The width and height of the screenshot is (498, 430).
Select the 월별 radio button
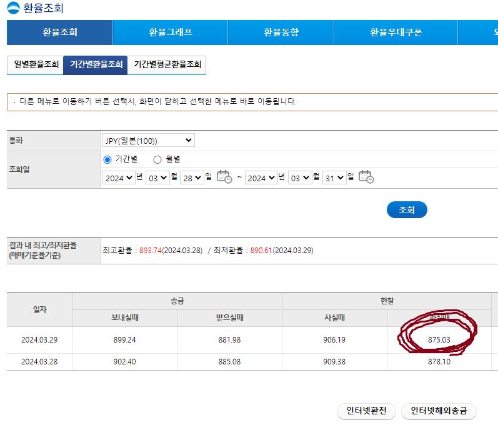pos(157,160)
